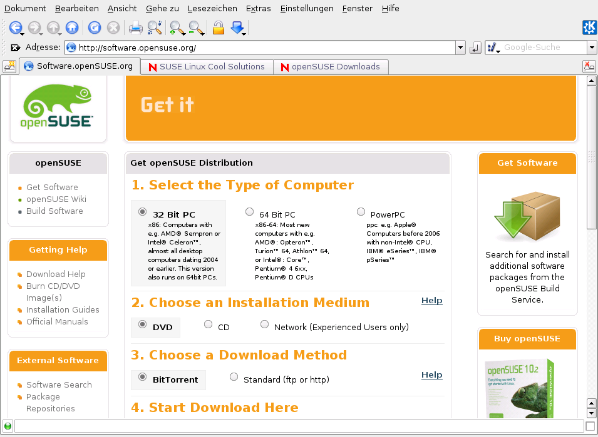Select the BitTorrent download method

(142, 377)
